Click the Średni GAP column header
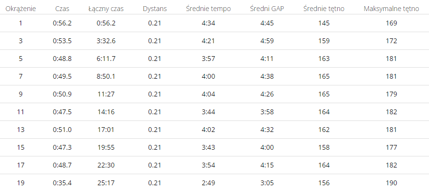 click(x=267, y=9)
